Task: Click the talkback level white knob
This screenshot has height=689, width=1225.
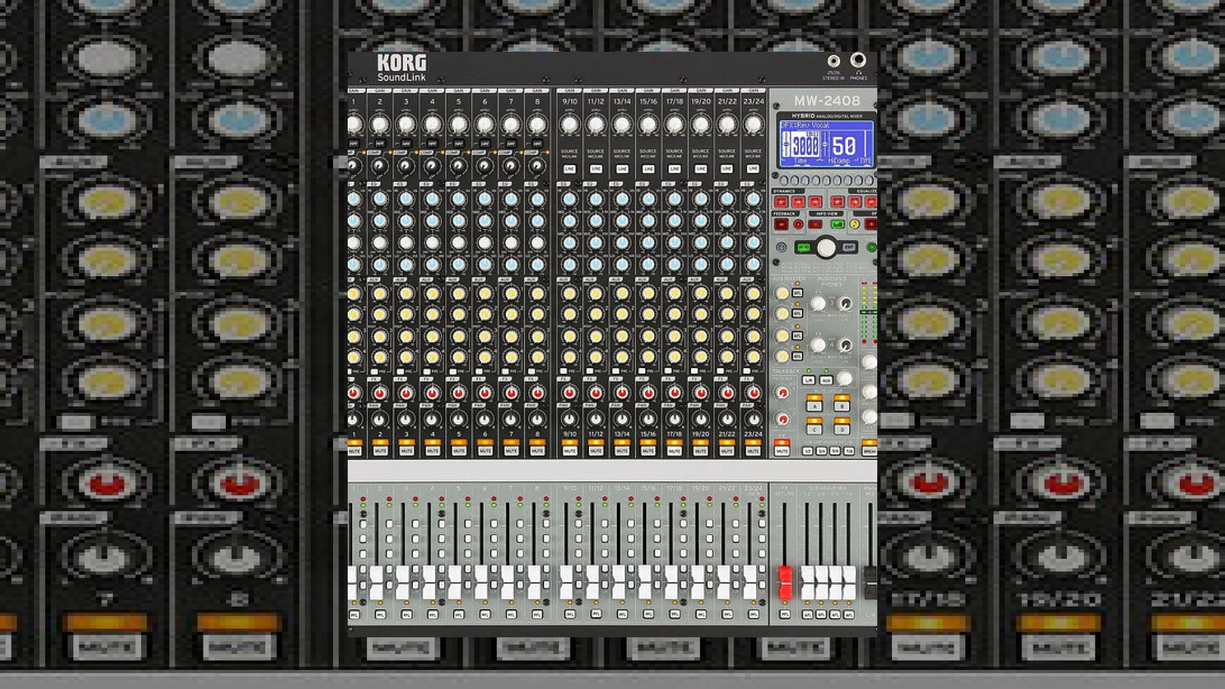Action: (x=845, y=379)
